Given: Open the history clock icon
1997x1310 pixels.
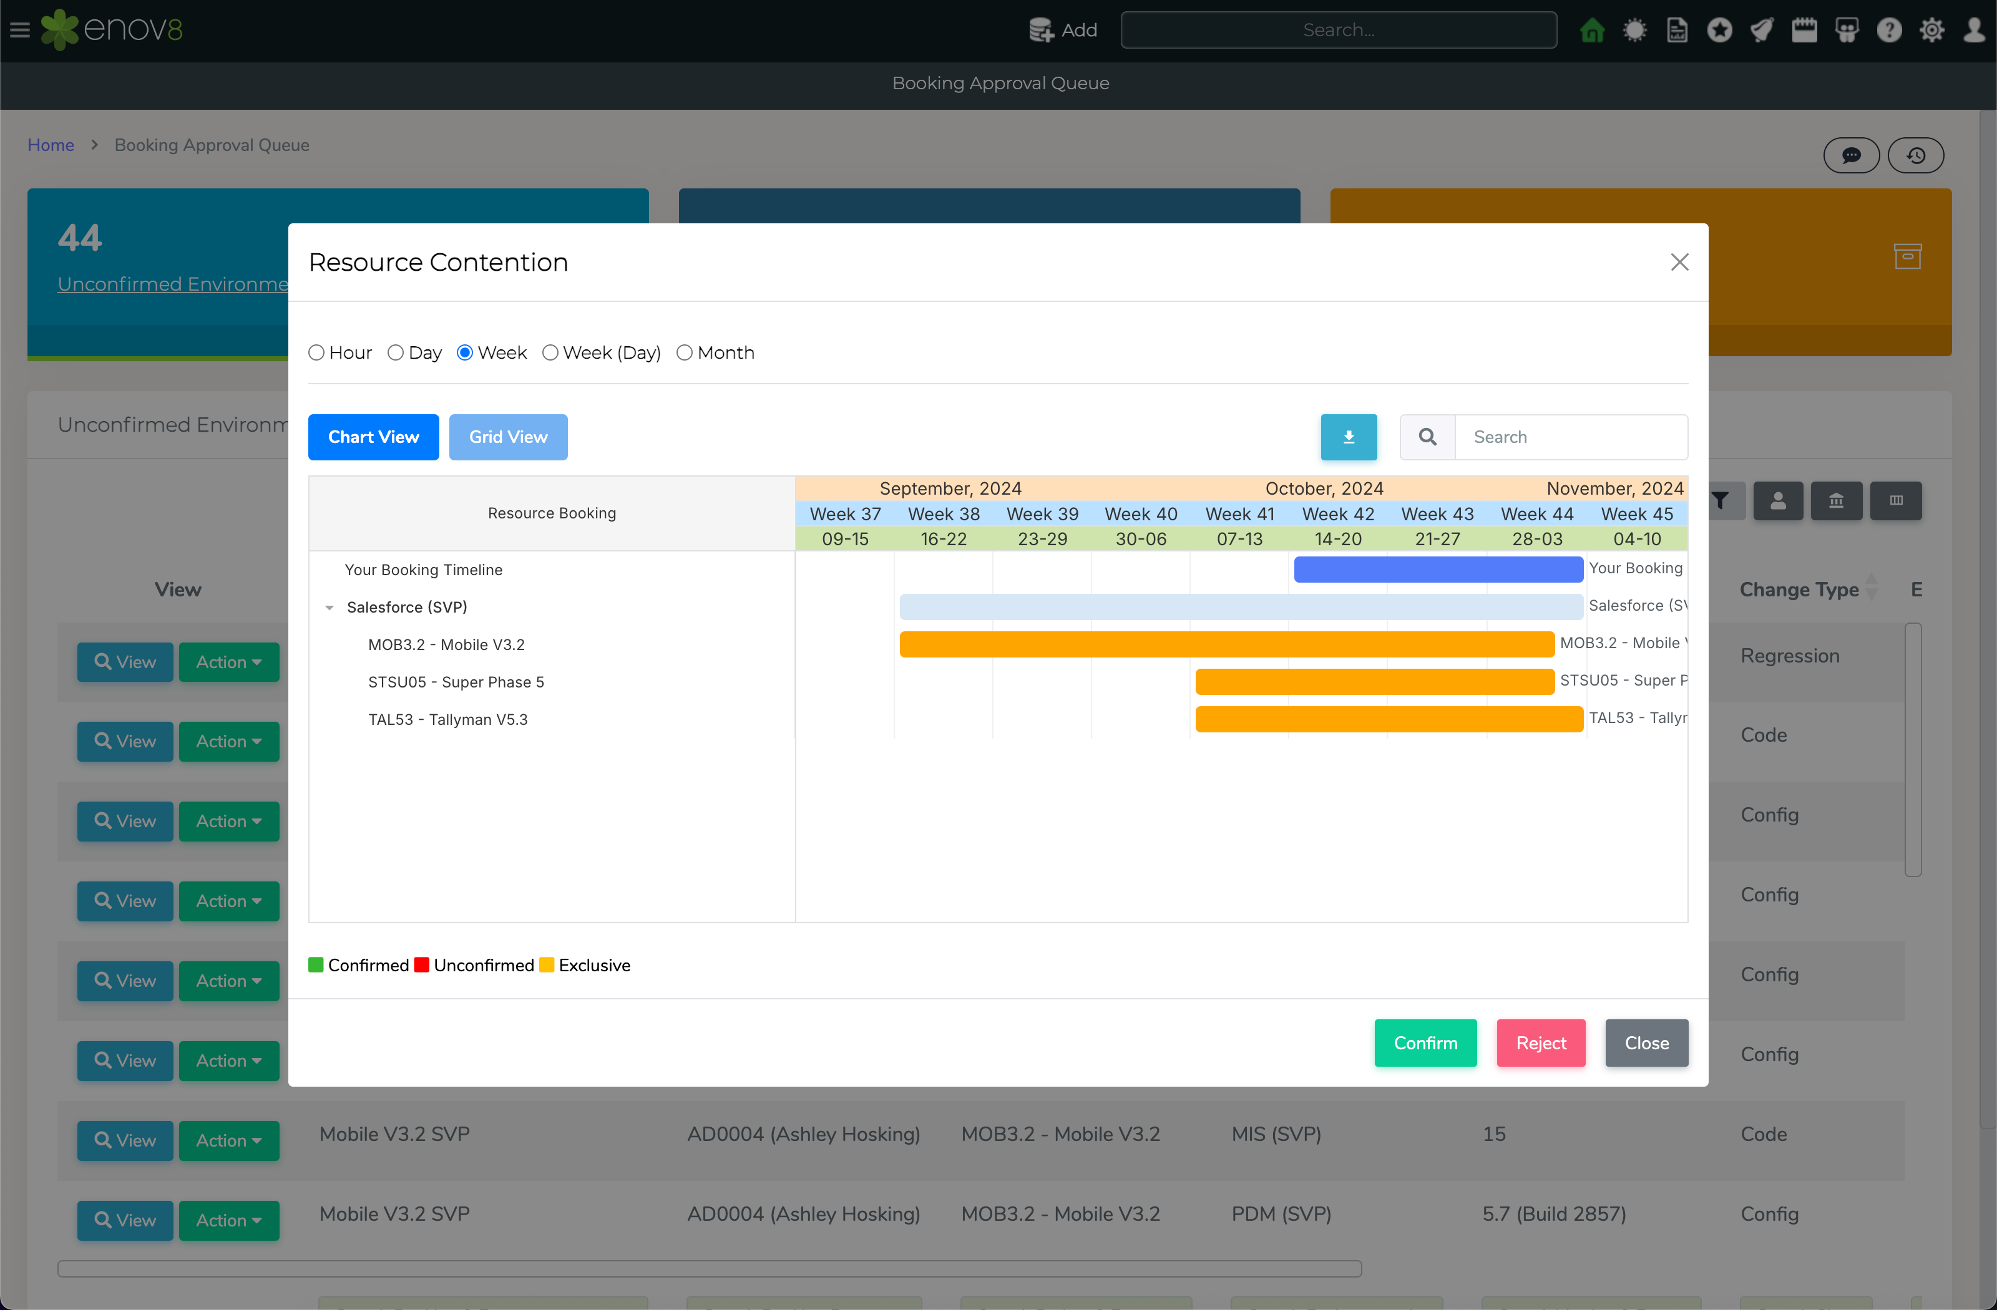Looking at the screenshot, I should (x=1916, y=155).
